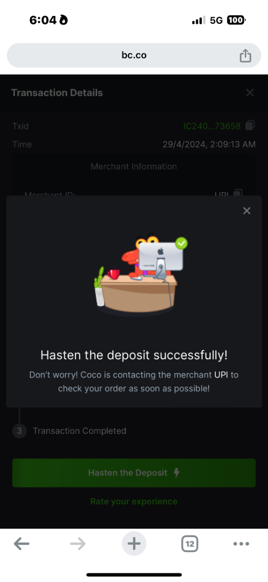Close the Hasten deposit success popup
Image resolution: width=268 pixels, height=582 pixels.
(247, 210)
